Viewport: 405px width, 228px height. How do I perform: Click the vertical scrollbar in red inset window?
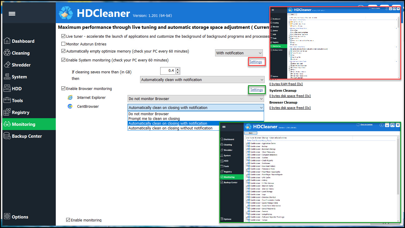(x=398, y=47)
